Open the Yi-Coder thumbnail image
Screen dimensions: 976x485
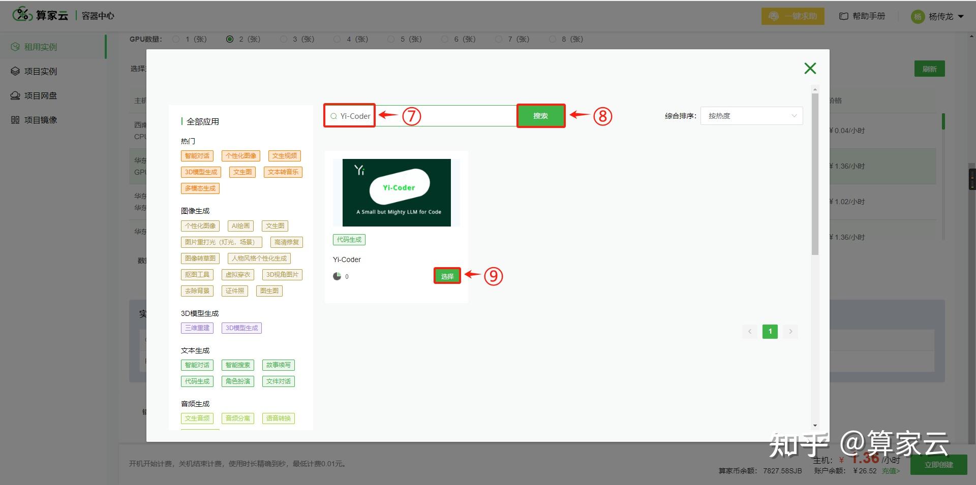point(396,192)
